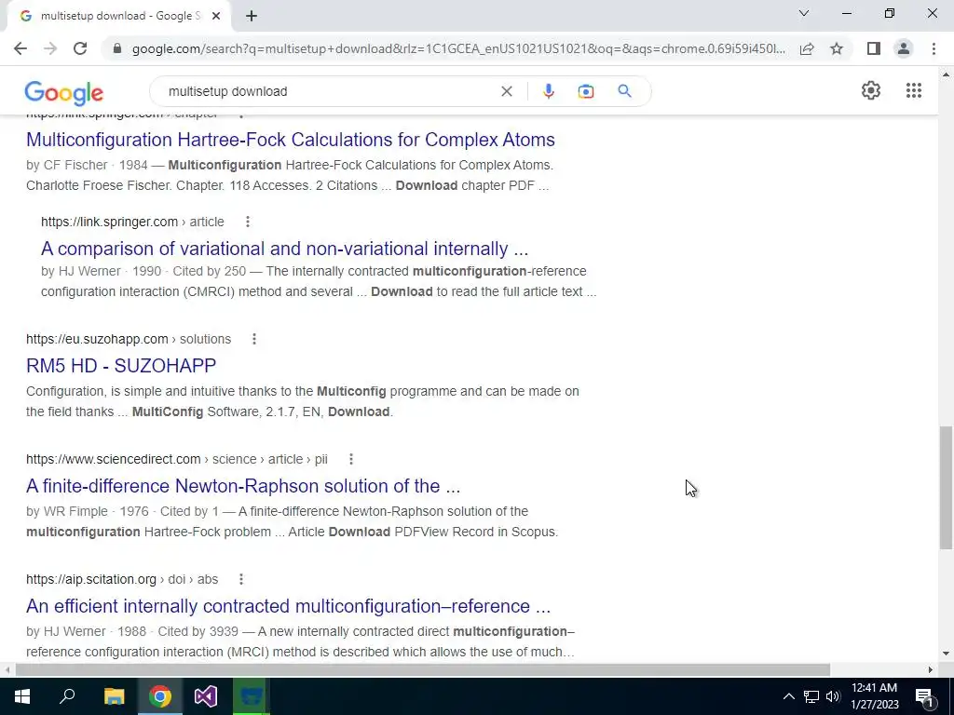Viewport: 954px width, 715px height.
Task: Click horizontal scrollbar right arrow
Action: pos(931,669)
